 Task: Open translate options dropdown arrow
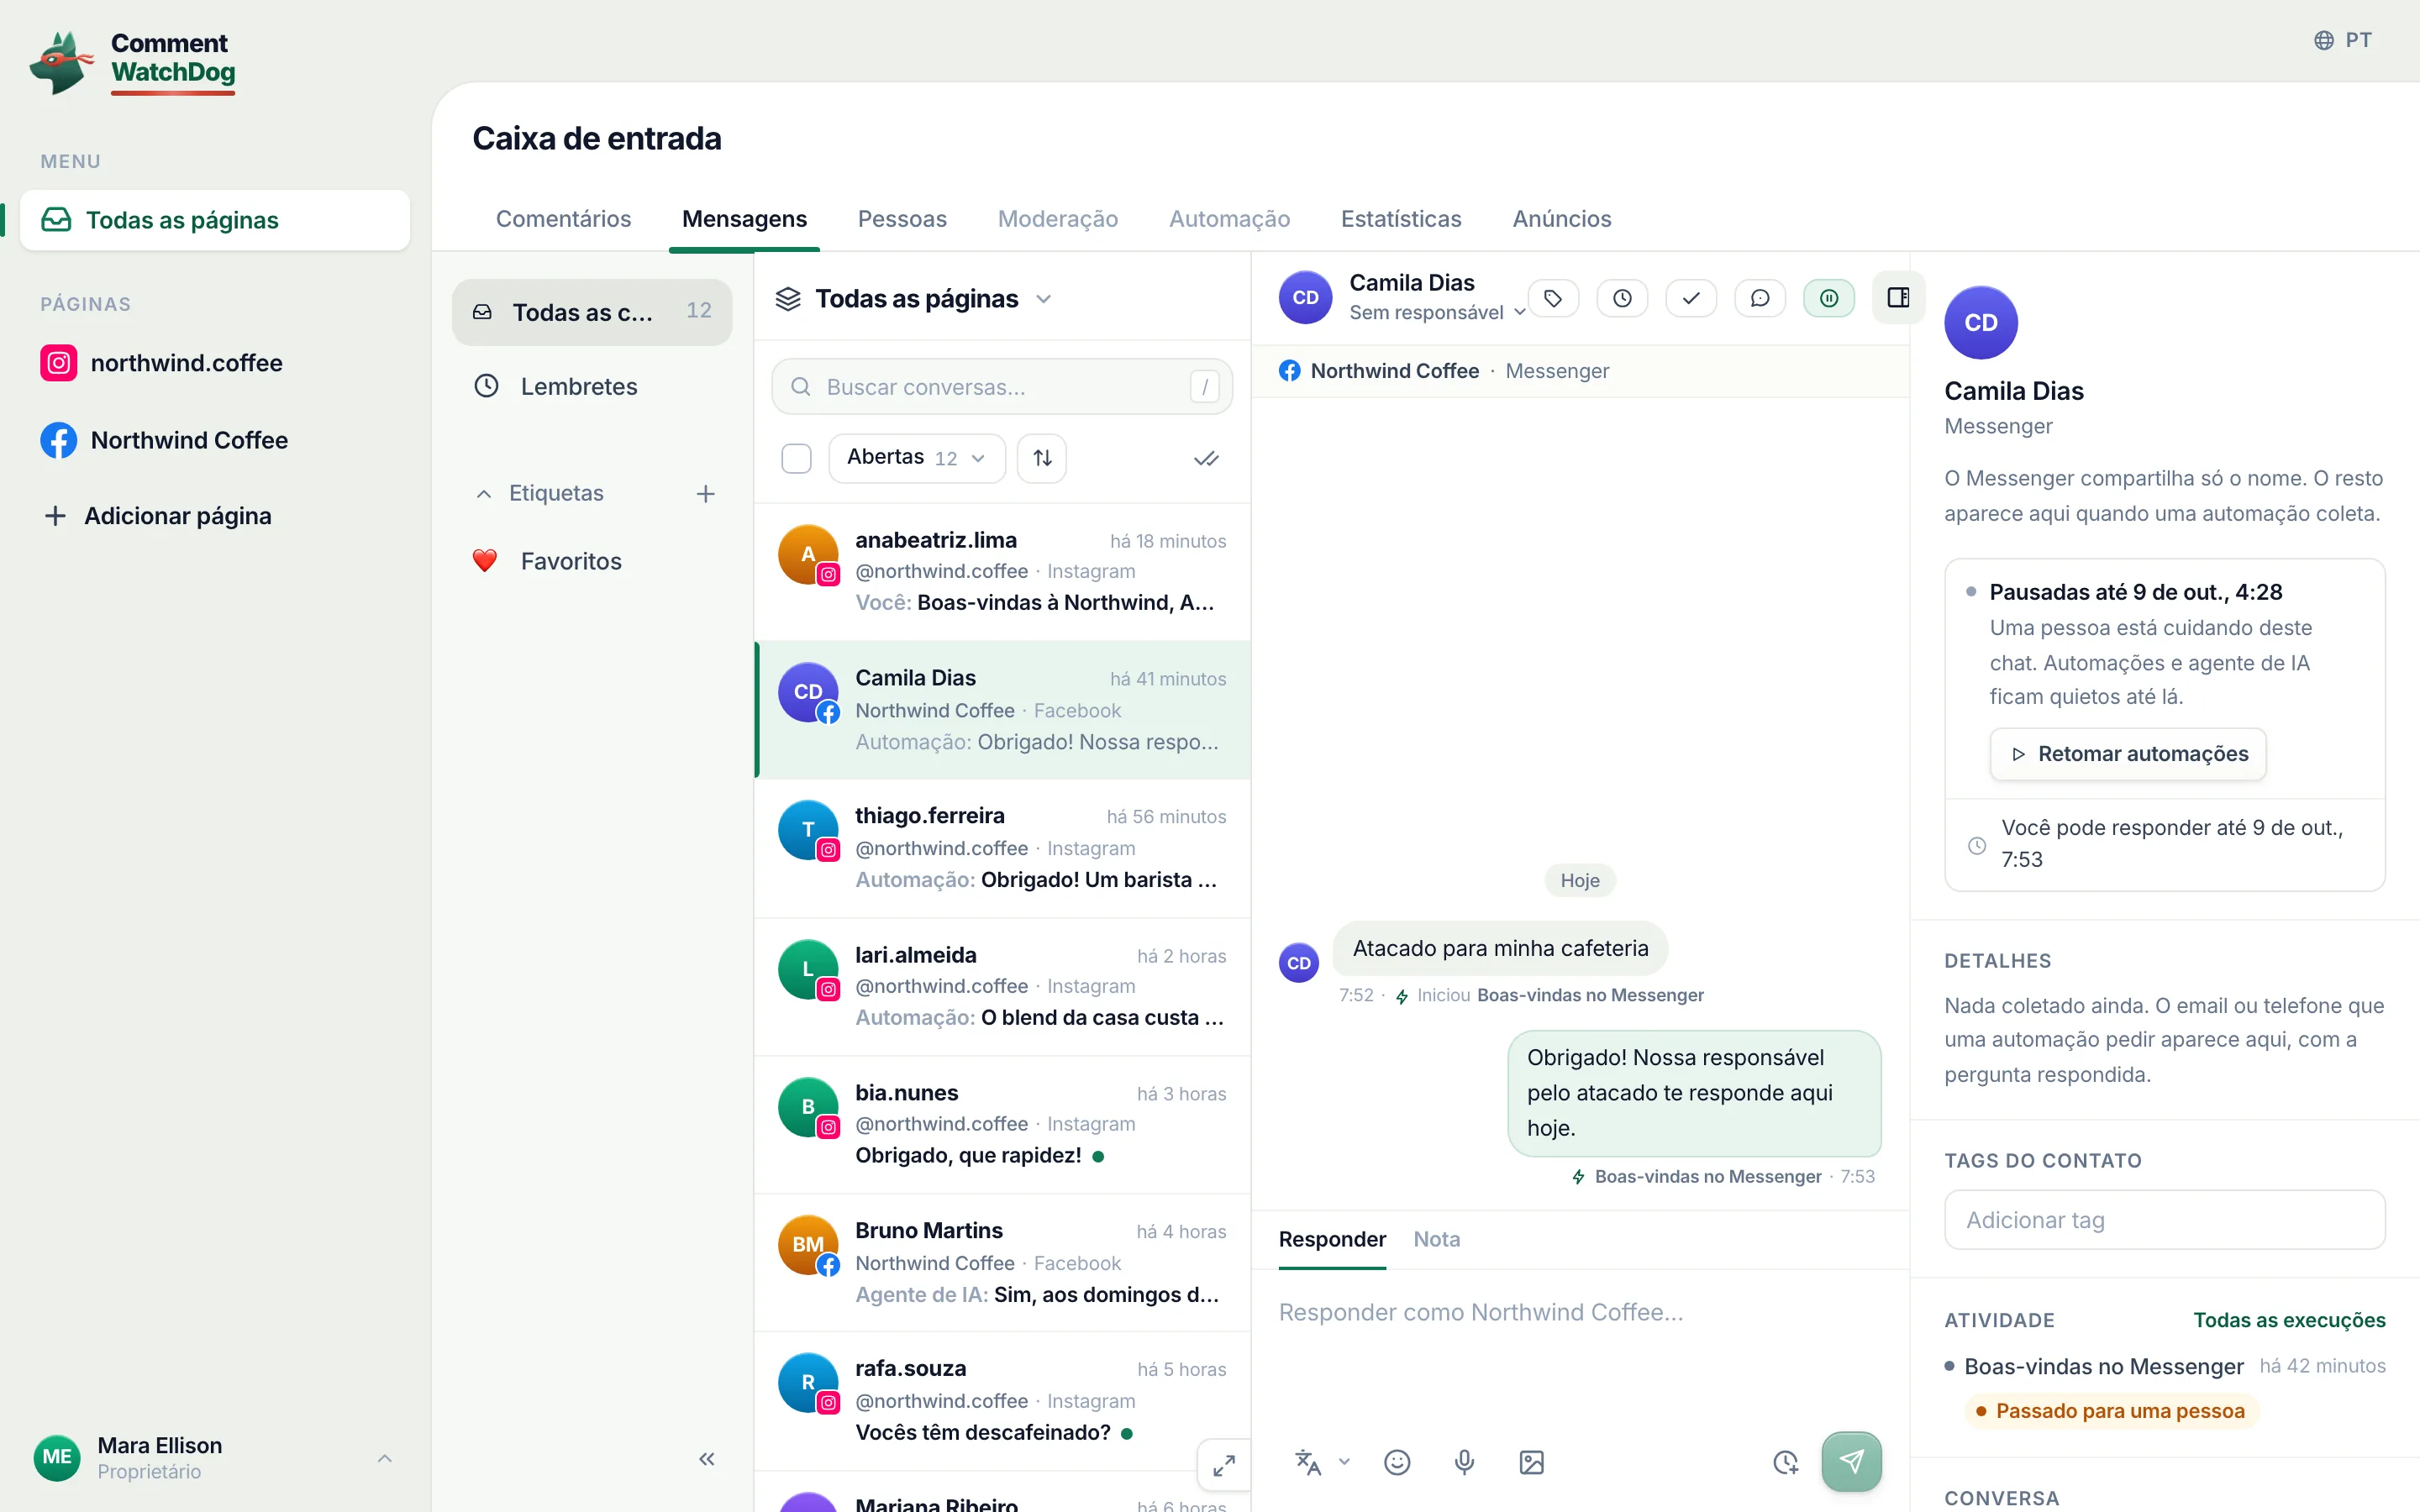(x=1344, y=1462)
